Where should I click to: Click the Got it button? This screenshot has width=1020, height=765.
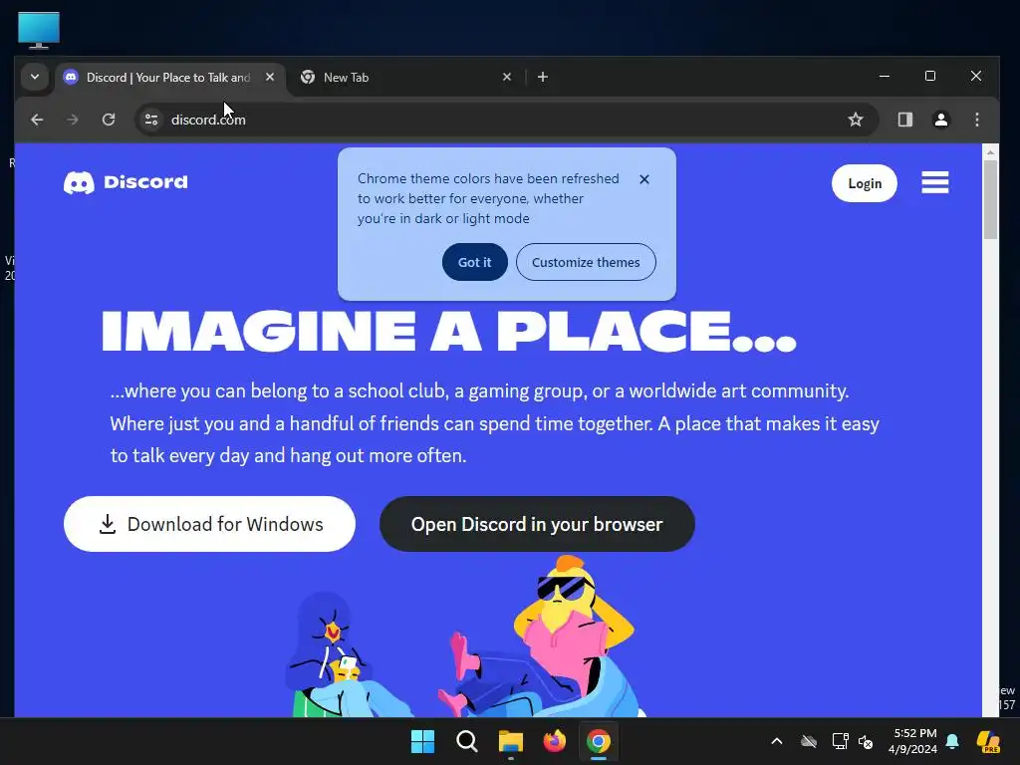475,262
